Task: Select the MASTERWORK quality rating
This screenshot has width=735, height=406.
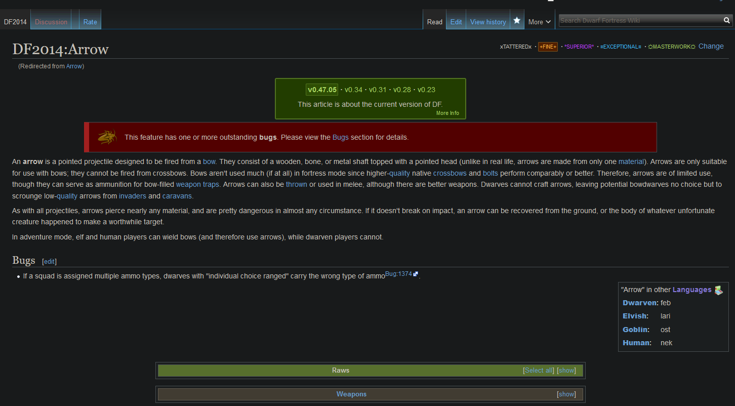Action: [672, 47]
